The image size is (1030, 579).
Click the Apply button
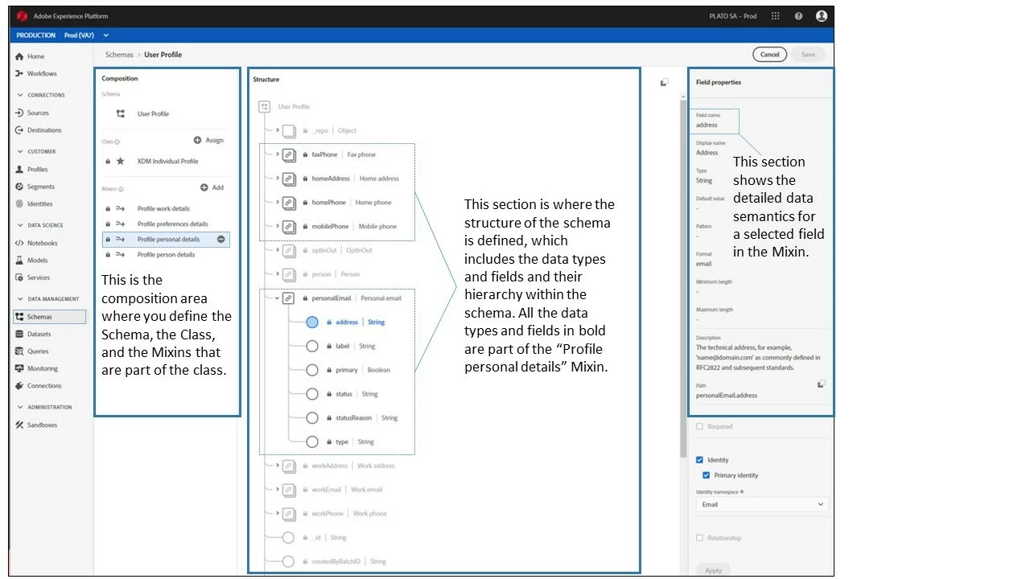pyautogui.click(x=713, y=570)
